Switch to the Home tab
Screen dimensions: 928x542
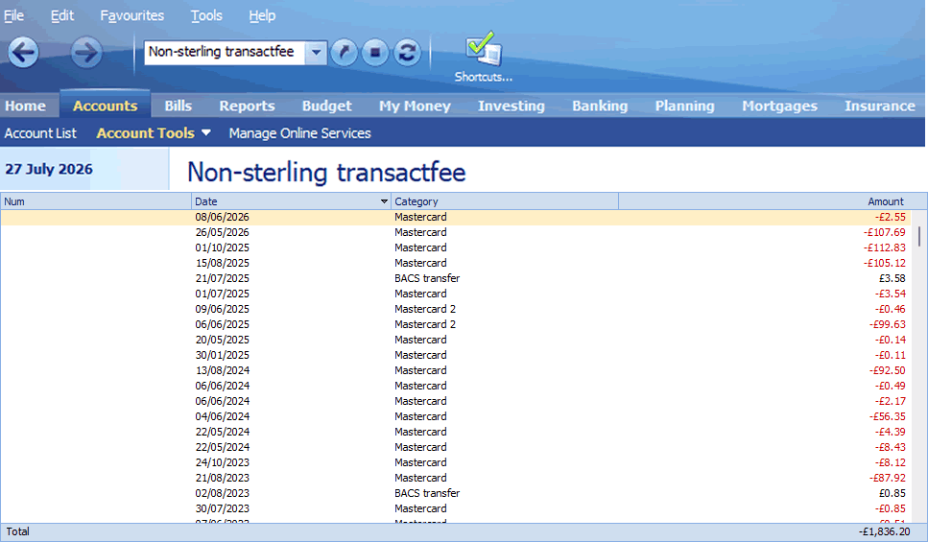coord(26,106)
